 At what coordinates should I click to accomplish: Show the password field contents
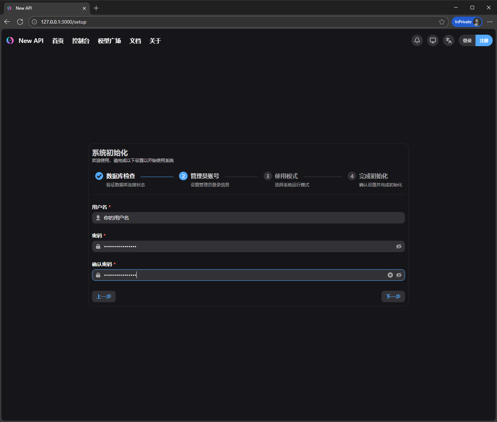pos(399,246)
